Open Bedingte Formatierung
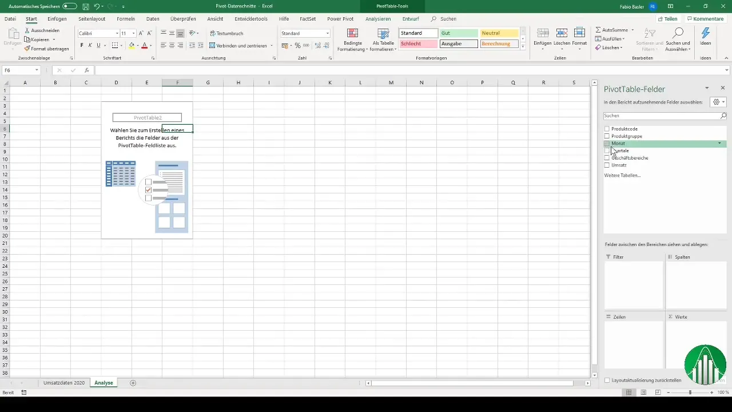This screenshot has width=732, height=412. (x=352, y=39)
